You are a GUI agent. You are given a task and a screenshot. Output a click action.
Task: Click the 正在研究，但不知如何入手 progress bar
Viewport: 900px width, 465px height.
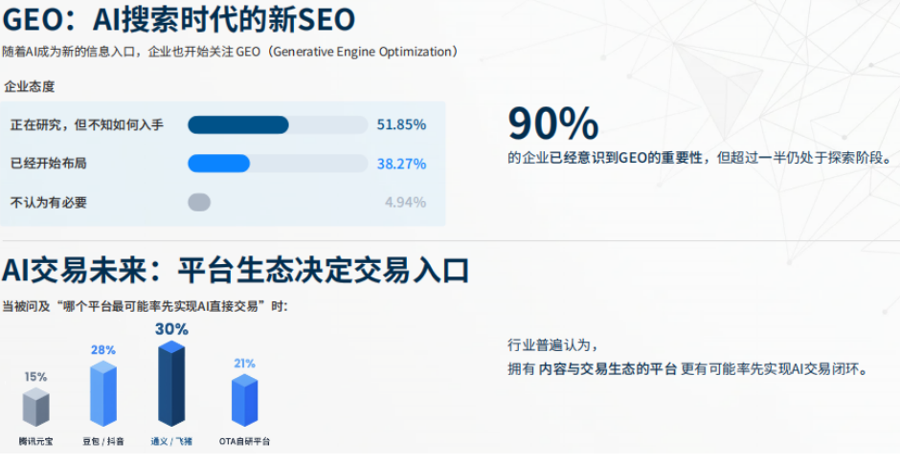tap(277, 124)
